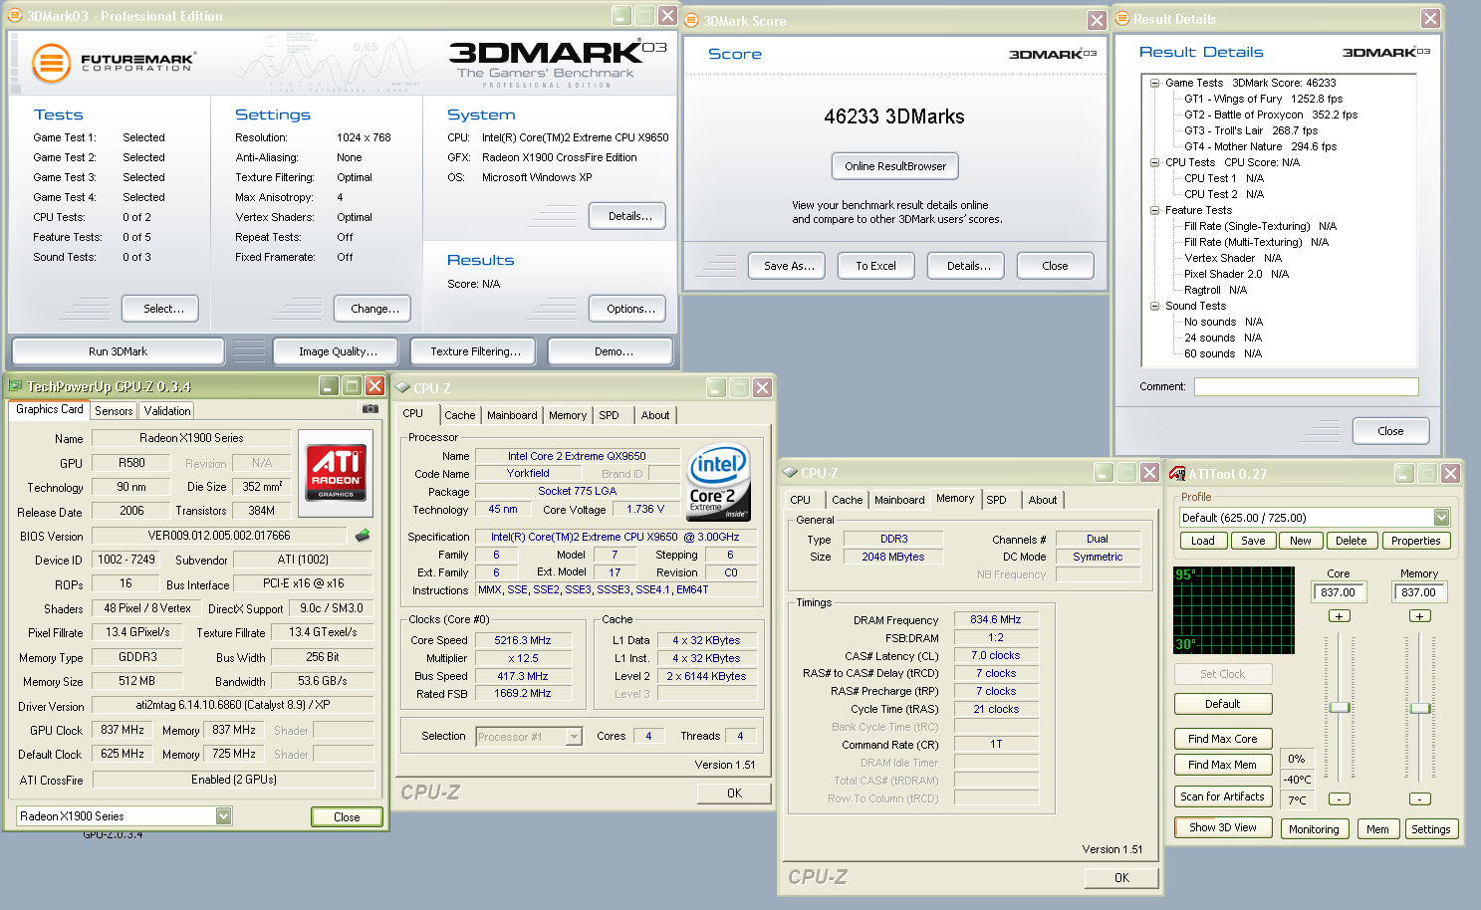1481x910 pixels.
Task: Collapse the CPU Tests tree node
Action: (1154, 162)
